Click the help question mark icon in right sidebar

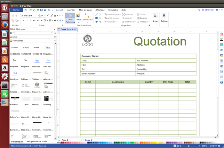[221, 83]
